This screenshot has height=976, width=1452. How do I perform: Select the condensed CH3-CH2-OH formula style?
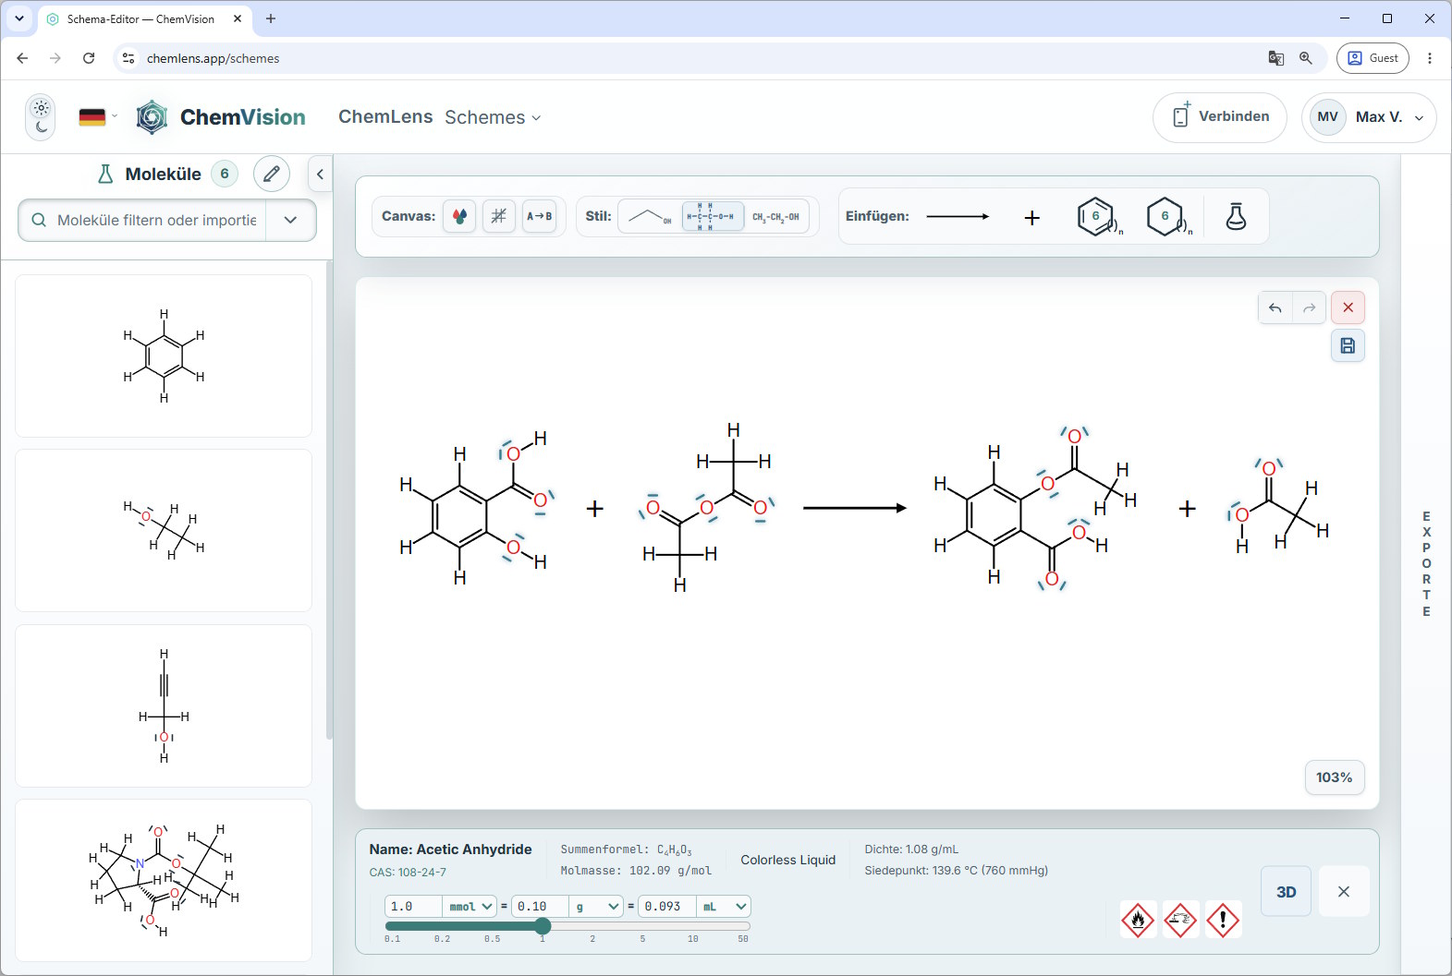(x=776, y=216)
